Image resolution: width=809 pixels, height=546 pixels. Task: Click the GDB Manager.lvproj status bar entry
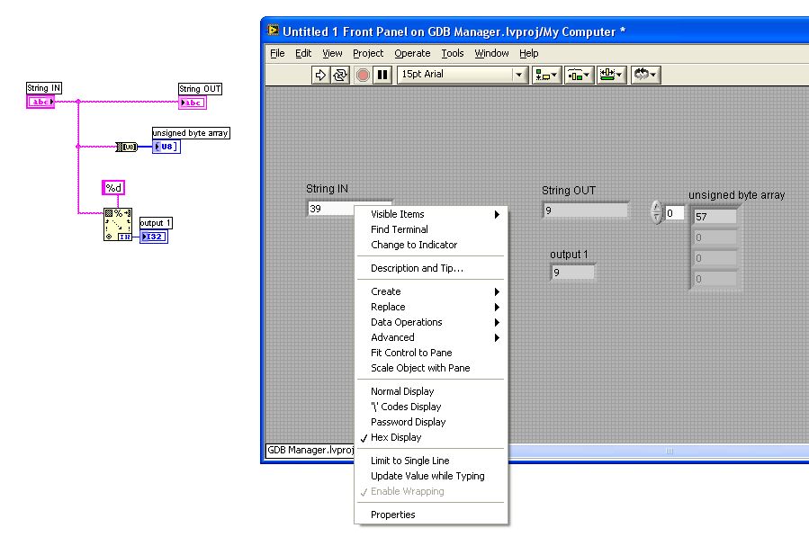coord(310,450)
